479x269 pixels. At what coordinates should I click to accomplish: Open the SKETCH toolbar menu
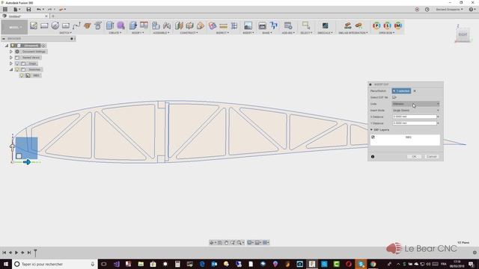[65, 33]
